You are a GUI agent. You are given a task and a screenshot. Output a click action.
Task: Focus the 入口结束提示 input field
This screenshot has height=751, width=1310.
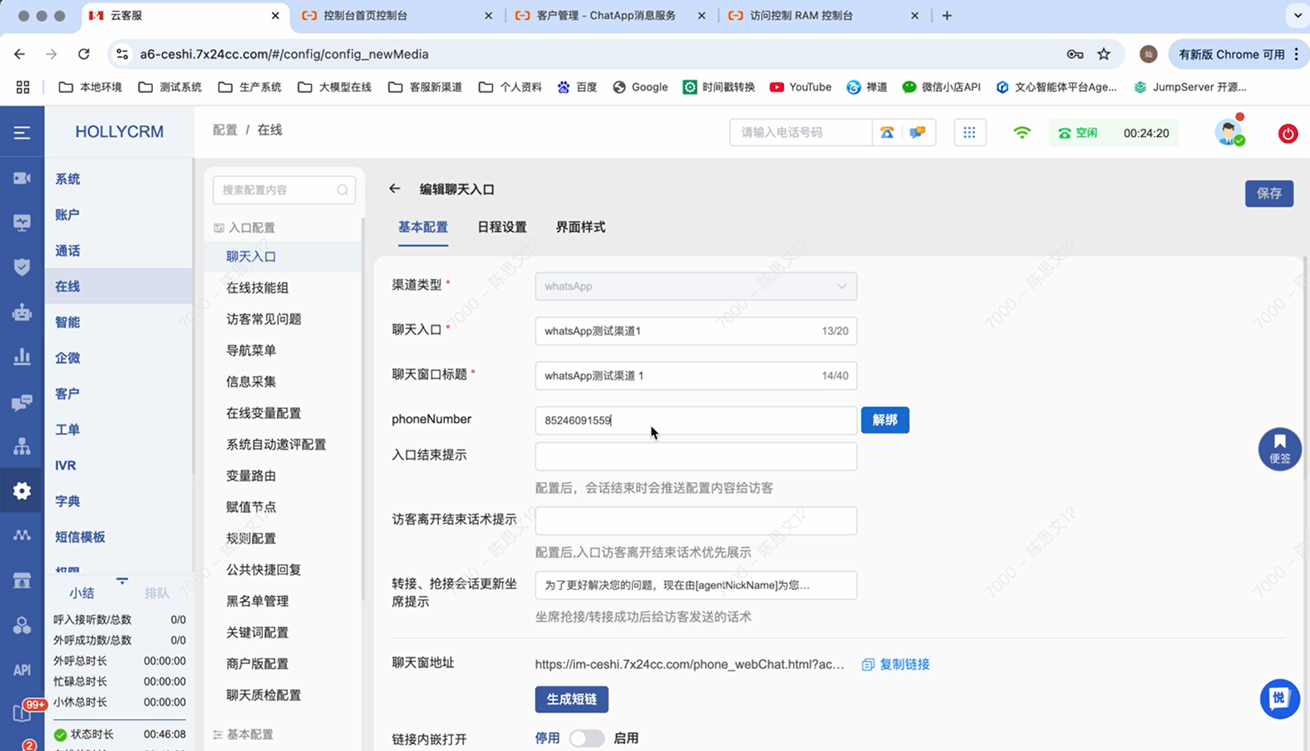[x=695, y=456]
